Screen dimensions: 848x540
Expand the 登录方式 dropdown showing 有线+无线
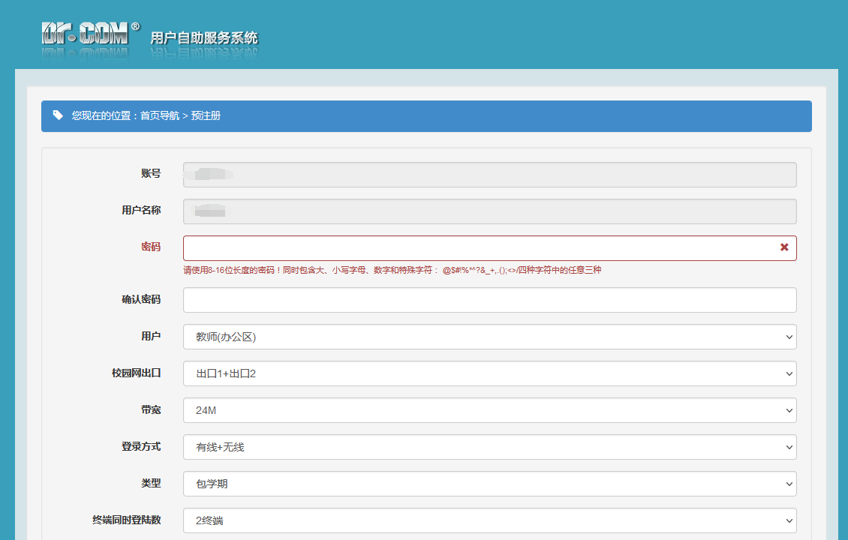pyautogui.click(x=489, y=447)
